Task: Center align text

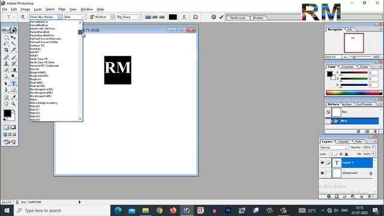Action: 155,17
